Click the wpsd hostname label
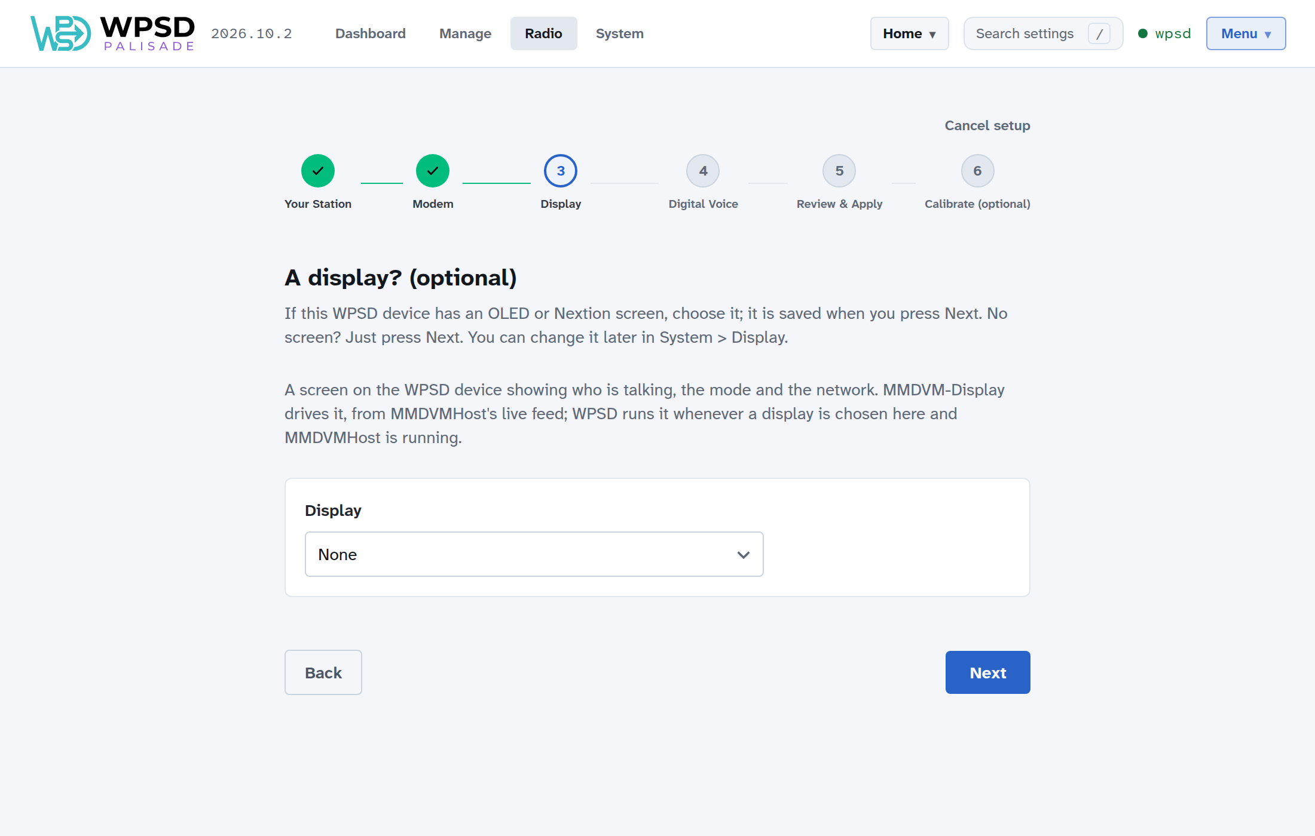1315x836 pixels. 1173,33
